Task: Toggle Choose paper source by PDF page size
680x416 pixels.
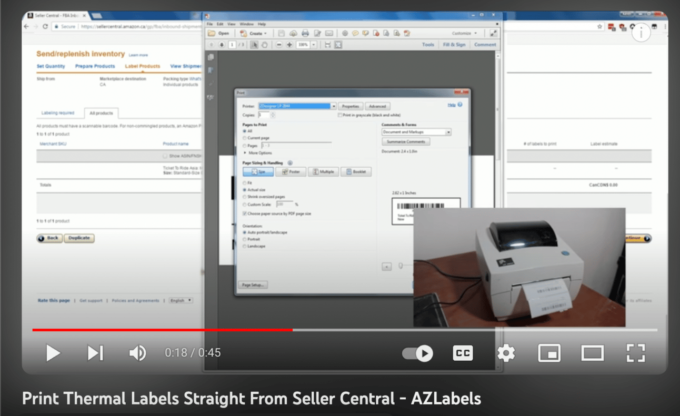Action: (244, 214)
